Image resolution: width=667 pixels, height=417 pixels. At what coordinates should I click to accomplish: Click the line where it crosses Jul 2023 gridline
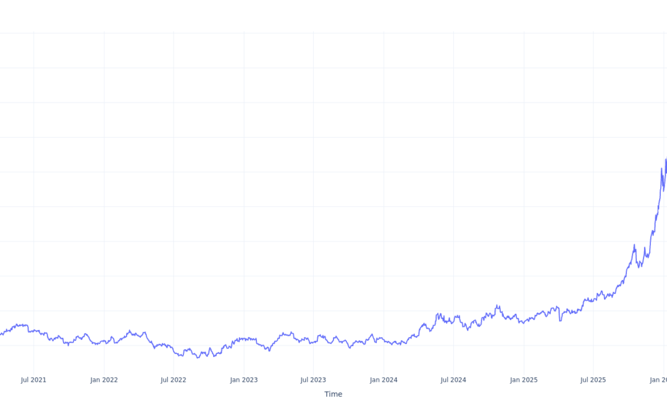coord(313,342)
